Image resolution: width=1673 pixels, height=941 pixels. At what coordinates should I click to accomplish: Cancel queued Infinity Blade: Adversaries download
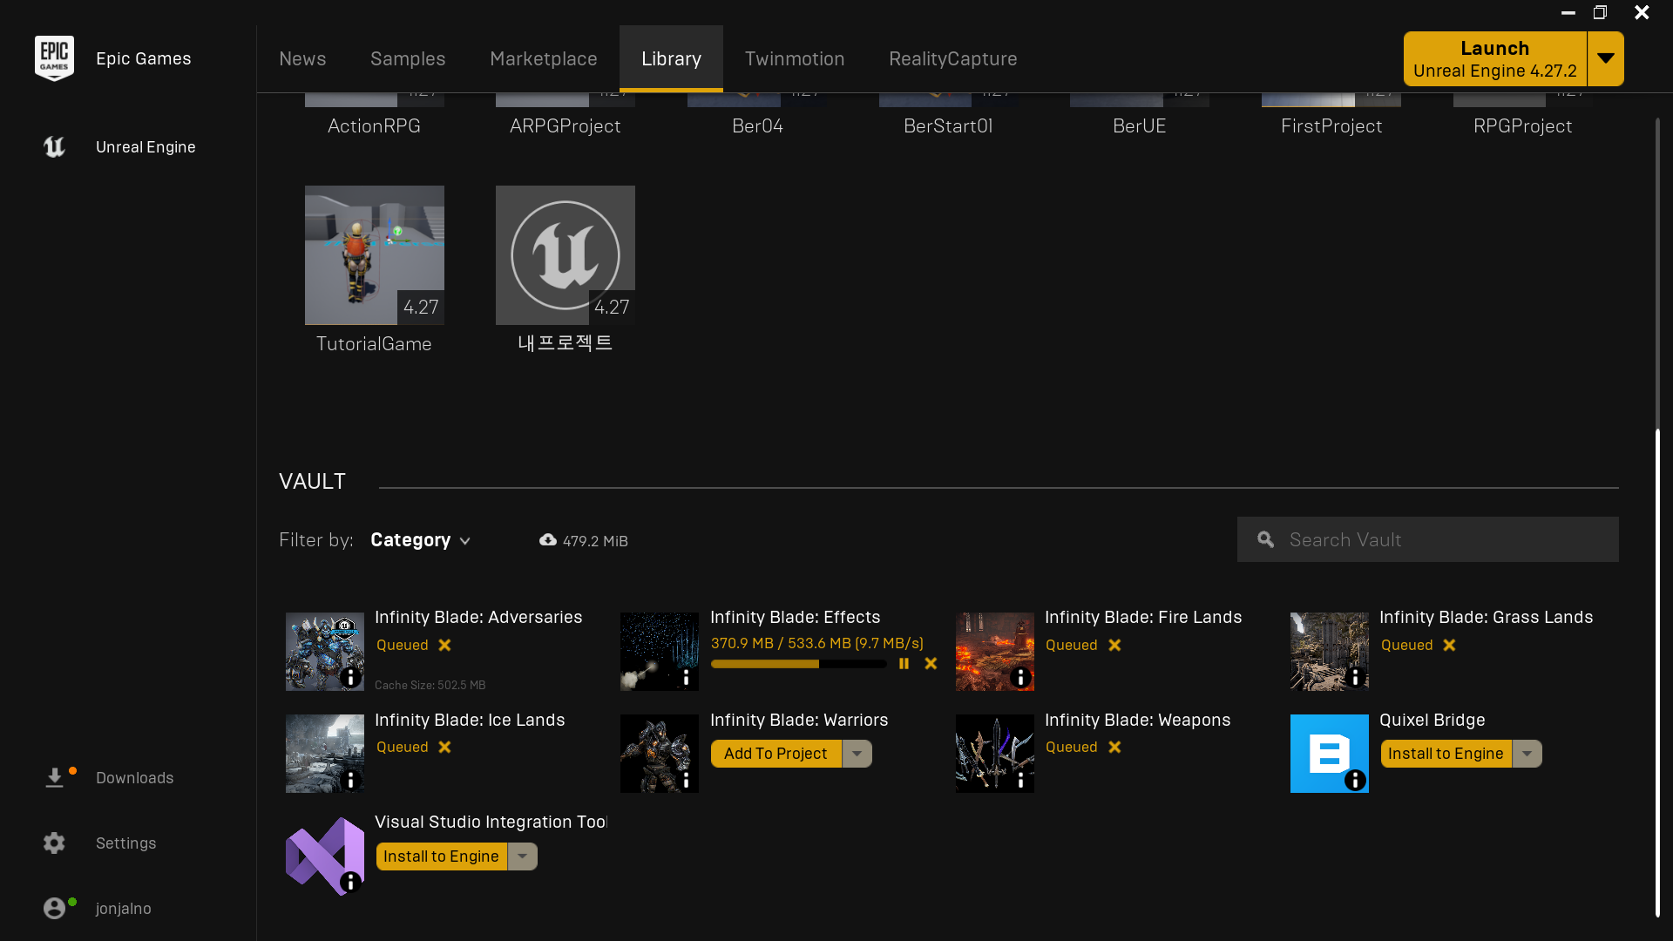[444, 646]
